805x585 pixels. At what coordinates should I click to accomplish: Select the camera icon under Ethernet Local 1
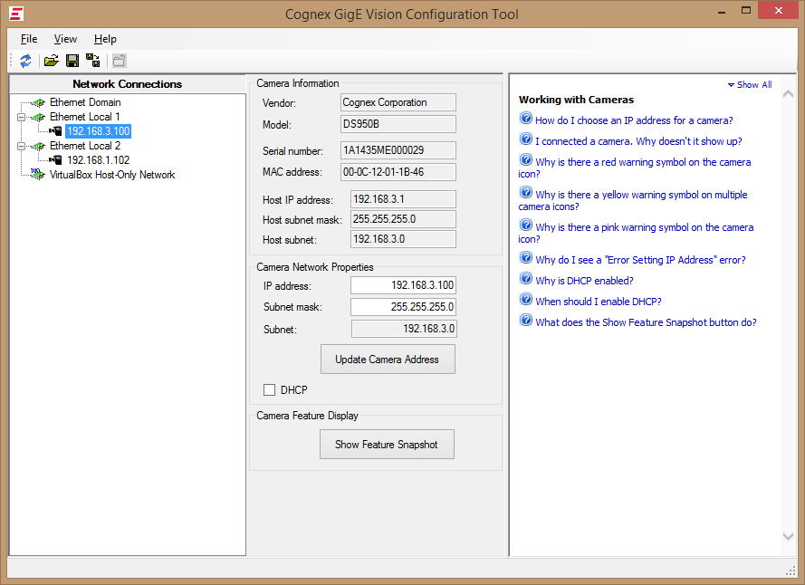coord(54,131)
